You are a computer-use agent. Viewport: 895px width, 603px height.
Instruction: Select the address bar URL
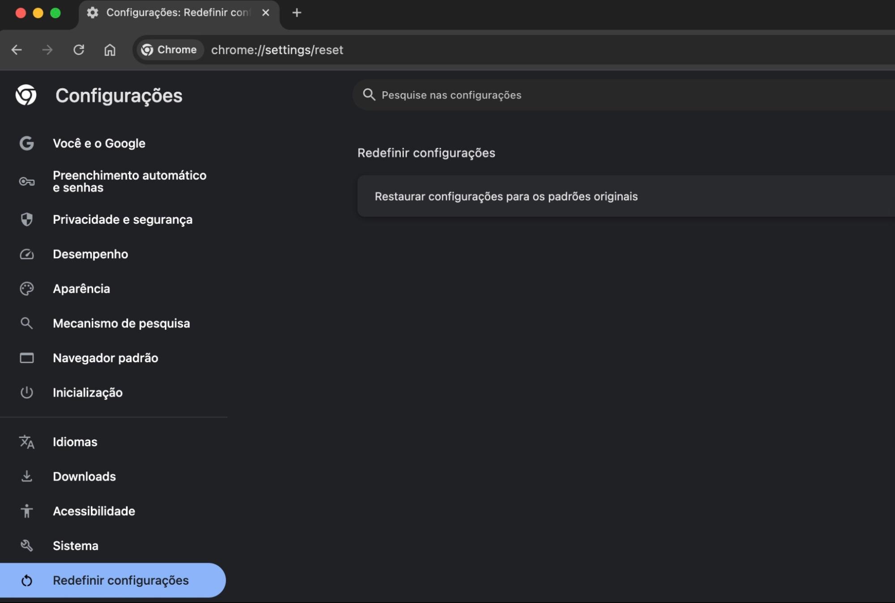277,50
